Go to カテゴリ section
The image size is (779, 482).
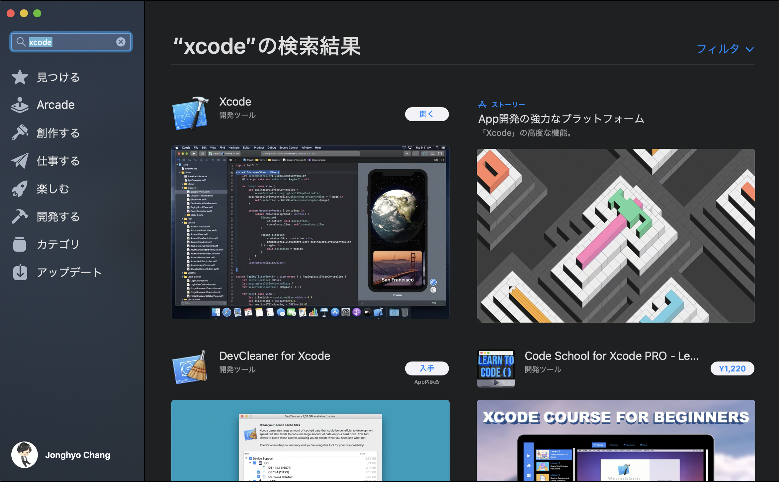[58, 245]
